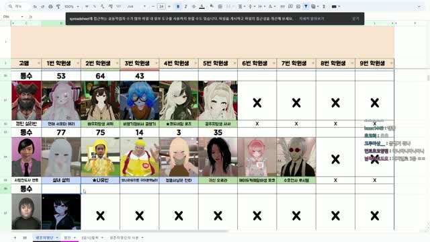Open the active sheet tab's dropdown arrow
Screen dimensions: 430x242
57,237
